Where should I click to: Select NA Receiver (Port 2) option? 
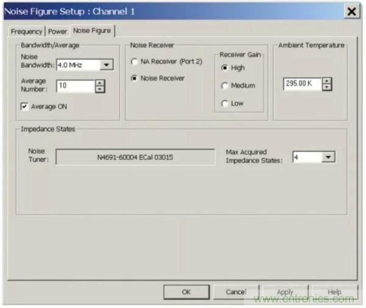pyautogui.click(x=135, y=61)
